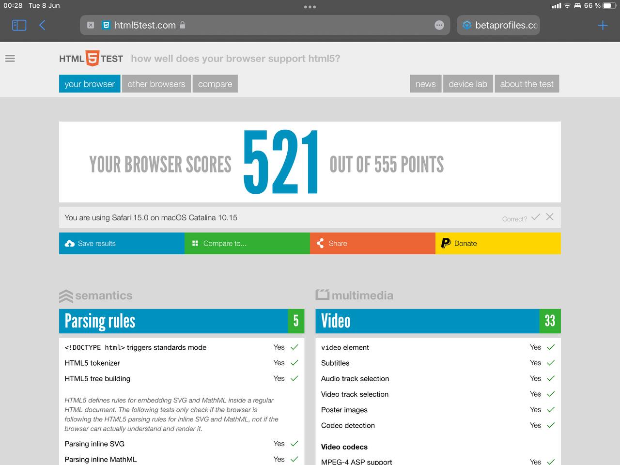The width and height of the screenshot is (620, 465).
Task: Click the yellow 'Donate' button
Action: click(x=498, y=243)
